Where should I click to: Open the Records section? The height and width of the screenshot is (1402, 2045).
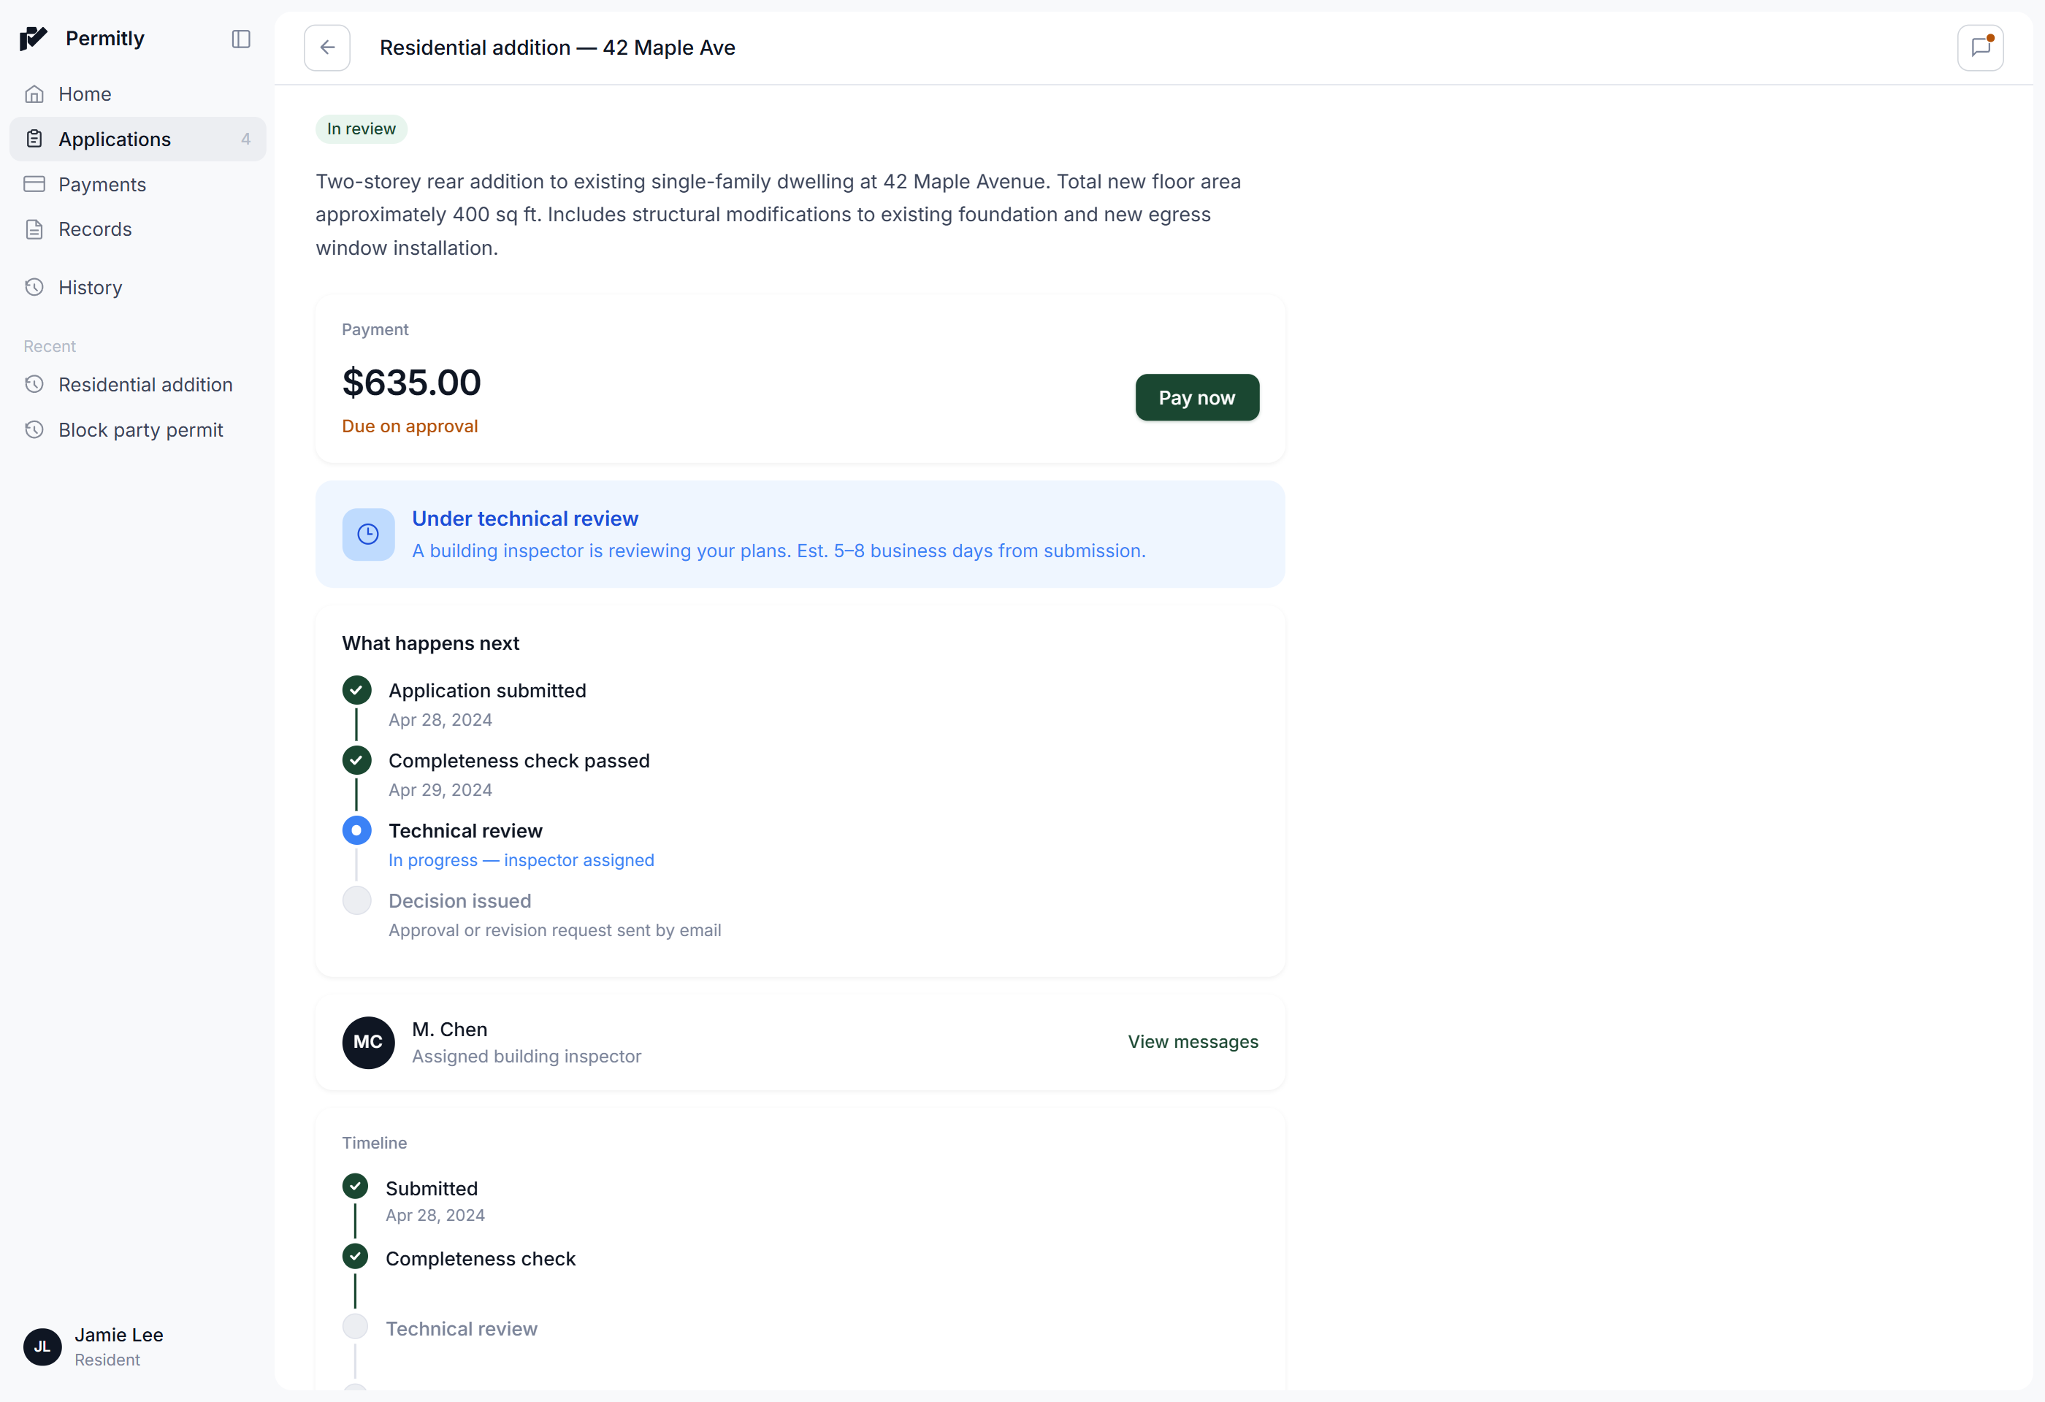(137, 229)
